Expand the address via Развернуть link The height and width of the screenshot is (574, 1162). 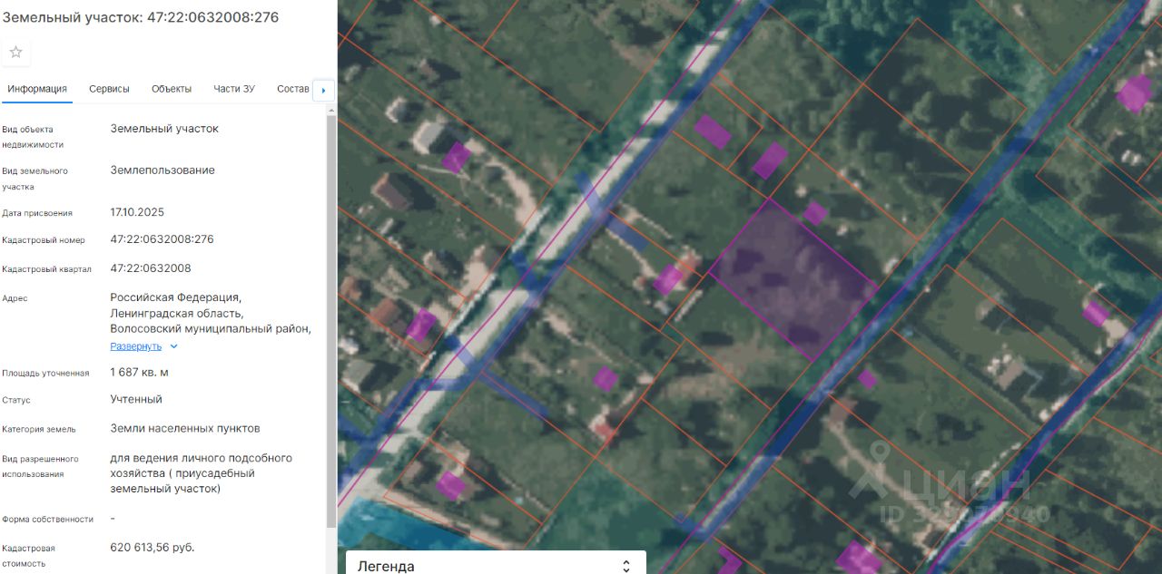point(136,346)
